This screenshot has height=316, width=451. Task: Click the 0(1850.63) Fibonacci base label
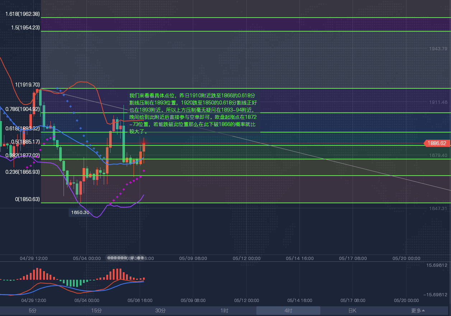27,199
